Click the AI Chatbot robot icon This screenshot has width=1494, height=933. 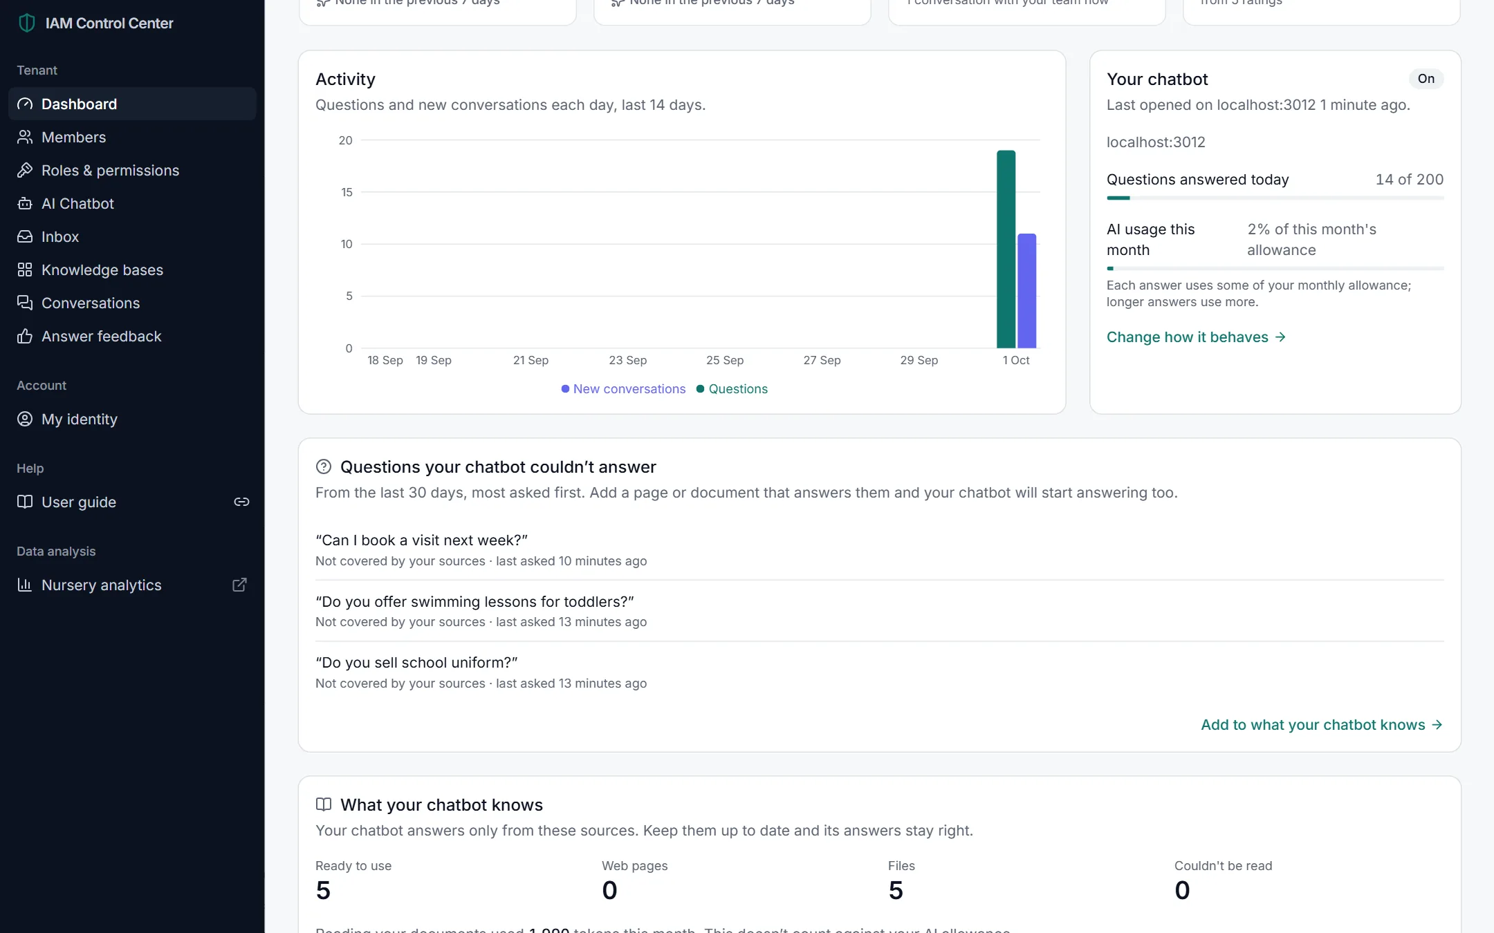(x=25, y=203)
